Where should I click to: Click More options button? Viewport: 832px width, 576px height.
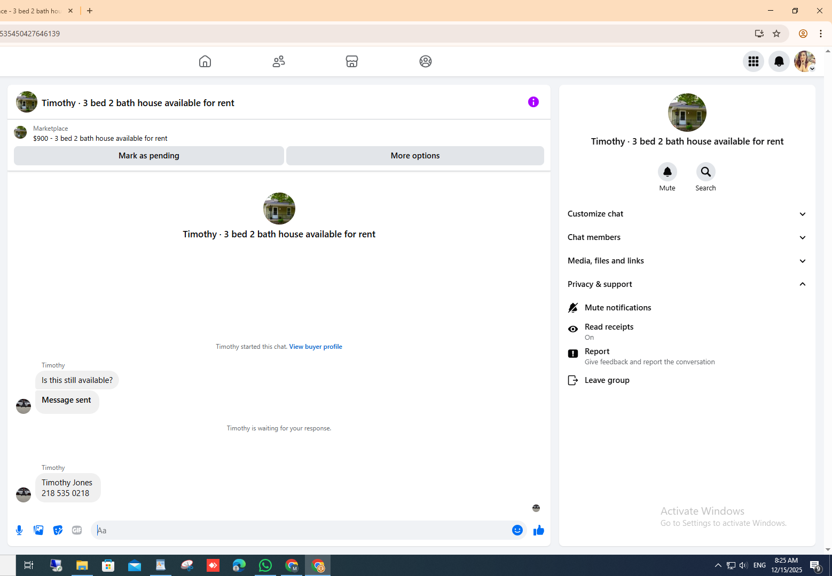tap(415, 156)
